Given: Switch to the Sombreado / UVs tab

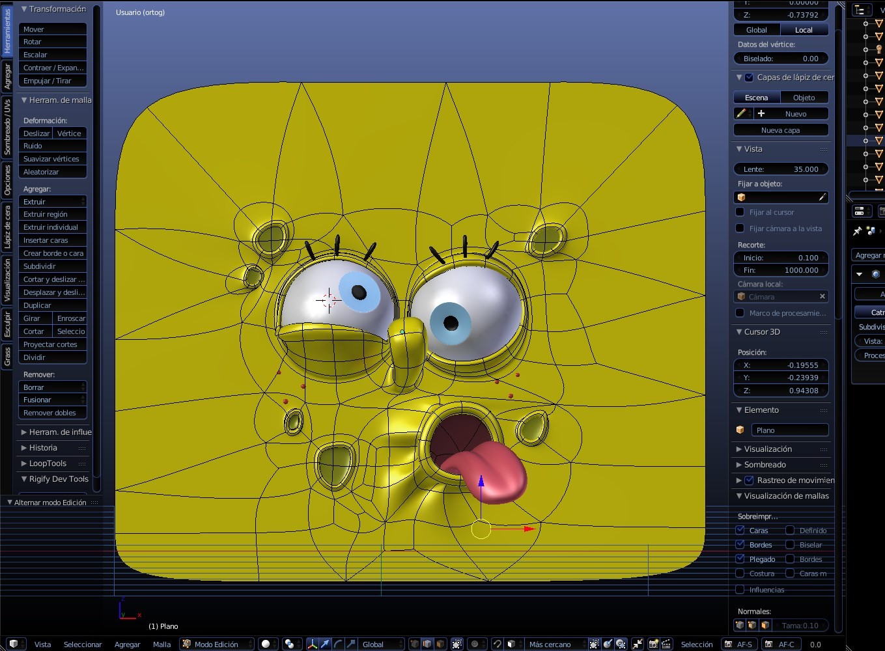Looking at the screenshot, I should 7,126.
